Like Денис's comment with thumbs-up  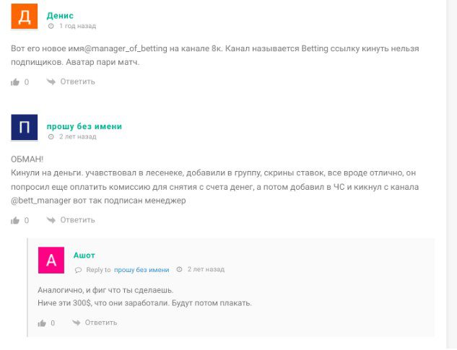(15, 82)
